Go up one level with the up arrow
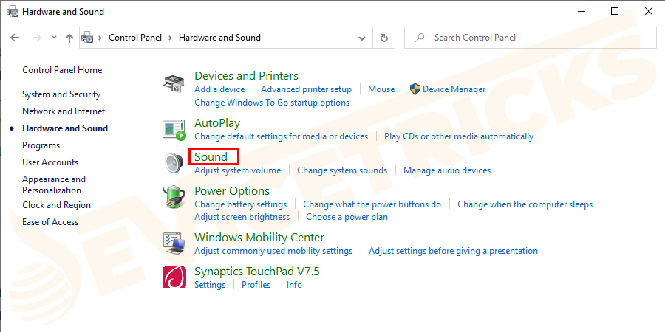This screenshot has width=665, height=332. pyautogui.click(x=69, y=38)
